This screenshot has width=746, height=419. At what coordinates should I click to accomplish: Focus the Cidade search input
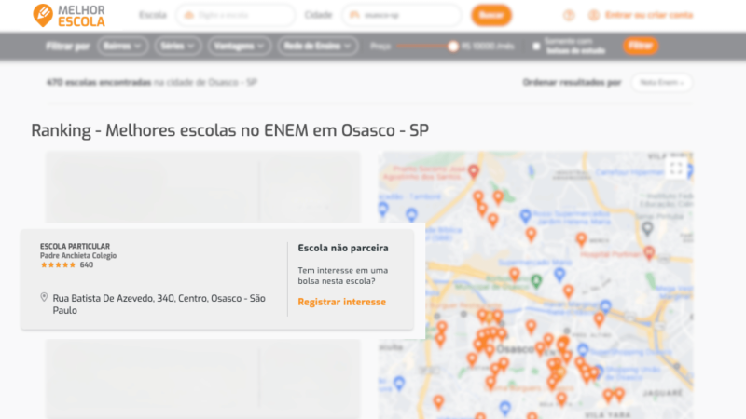[402, 15]
